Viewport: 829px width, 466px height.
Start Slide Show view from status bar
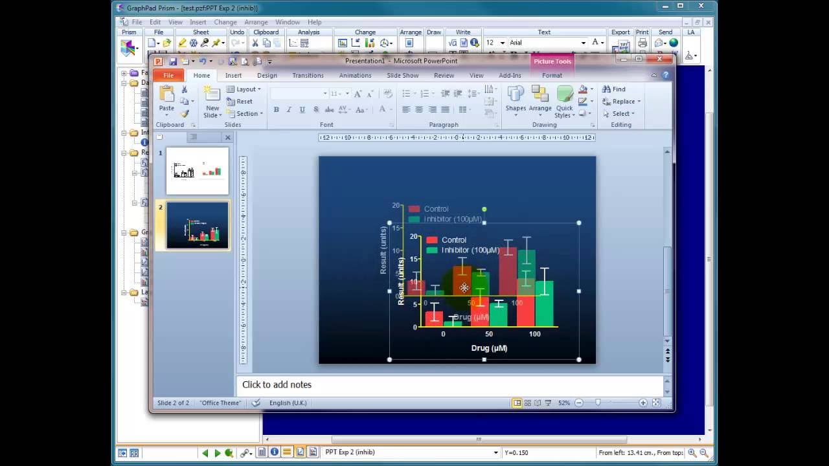coord(548,403)
